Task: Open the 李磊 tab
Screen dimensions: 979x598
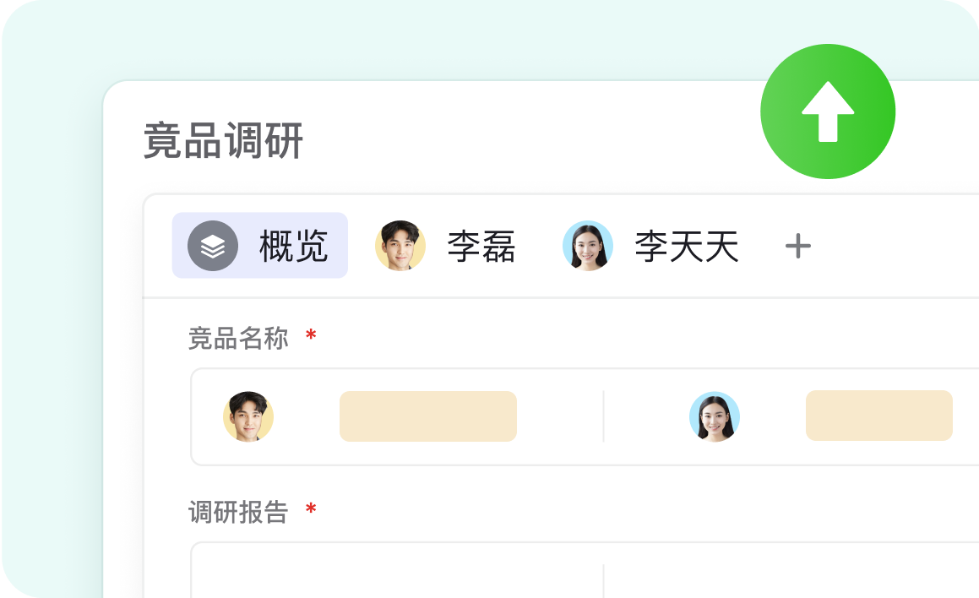Action: coord(481,247)
